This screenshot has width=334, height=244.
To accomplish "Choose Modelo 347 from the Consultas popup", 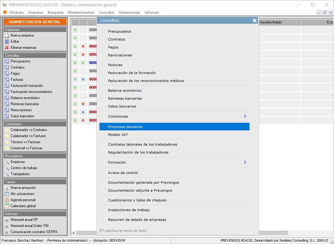I will click(x=118, y=135).
